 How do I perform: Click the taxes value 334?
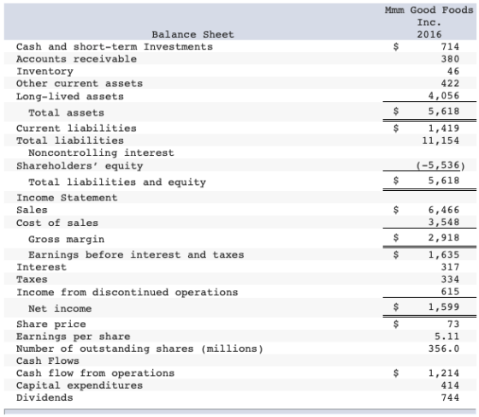pos(450,279)
